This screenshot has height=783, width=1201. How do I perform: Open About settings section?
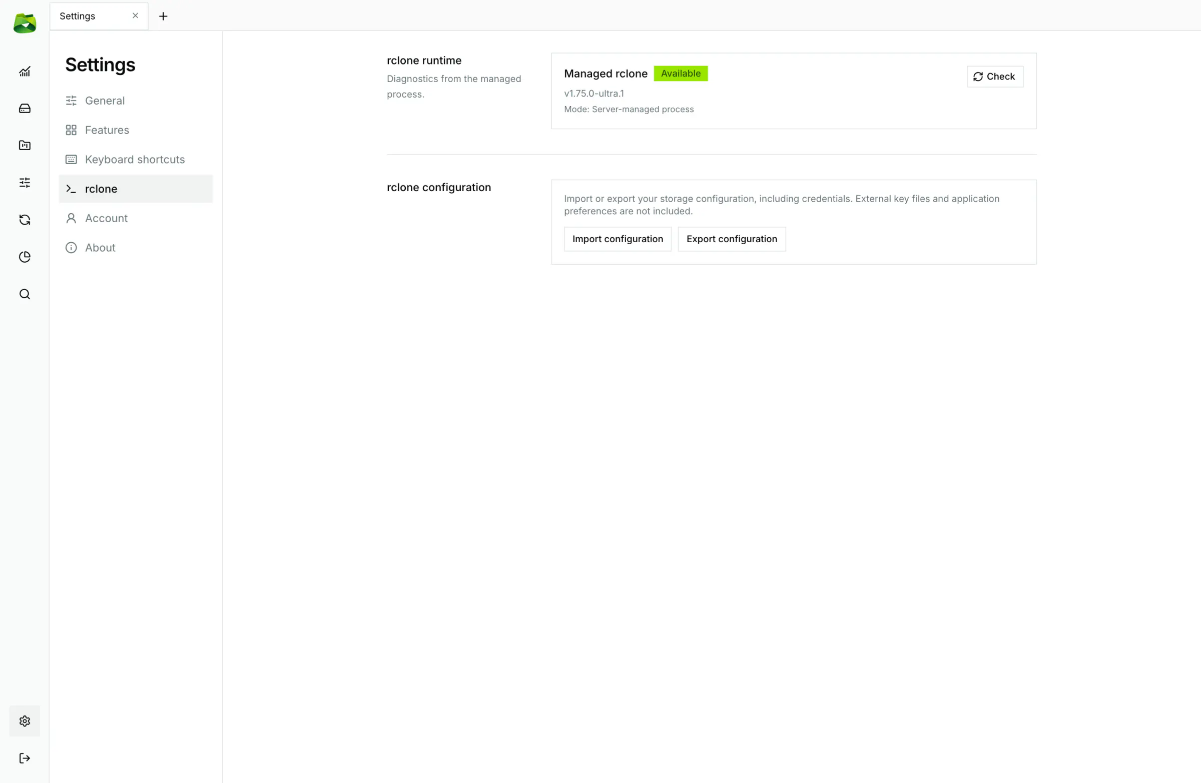[x=136, y=248]
